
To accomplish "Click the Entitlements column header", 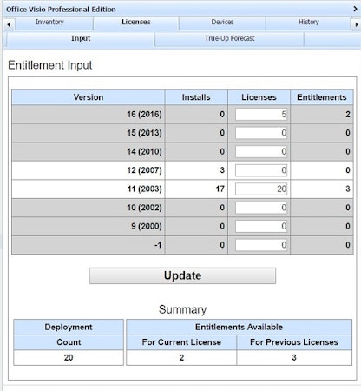I will click(x=322, y=97).
